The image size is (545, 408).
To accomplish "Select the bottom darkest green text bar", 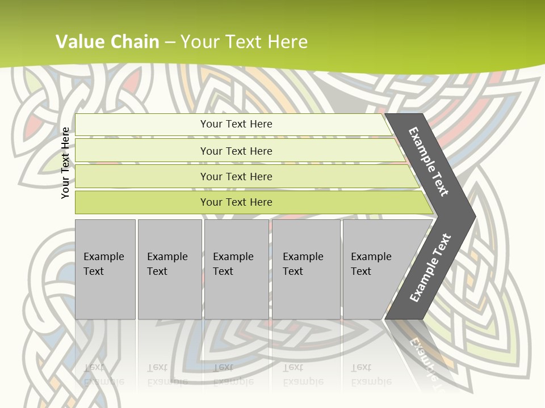I will tap(236, 202).
